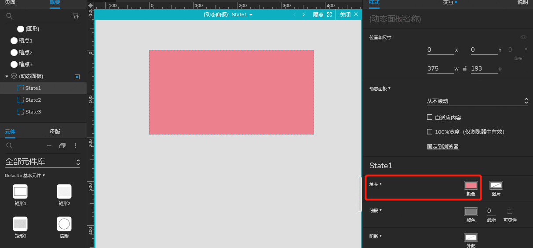Image resolution: width=533 pixels, height=248 pixels.
Task: Click the X position field
Action: [441, 50]
